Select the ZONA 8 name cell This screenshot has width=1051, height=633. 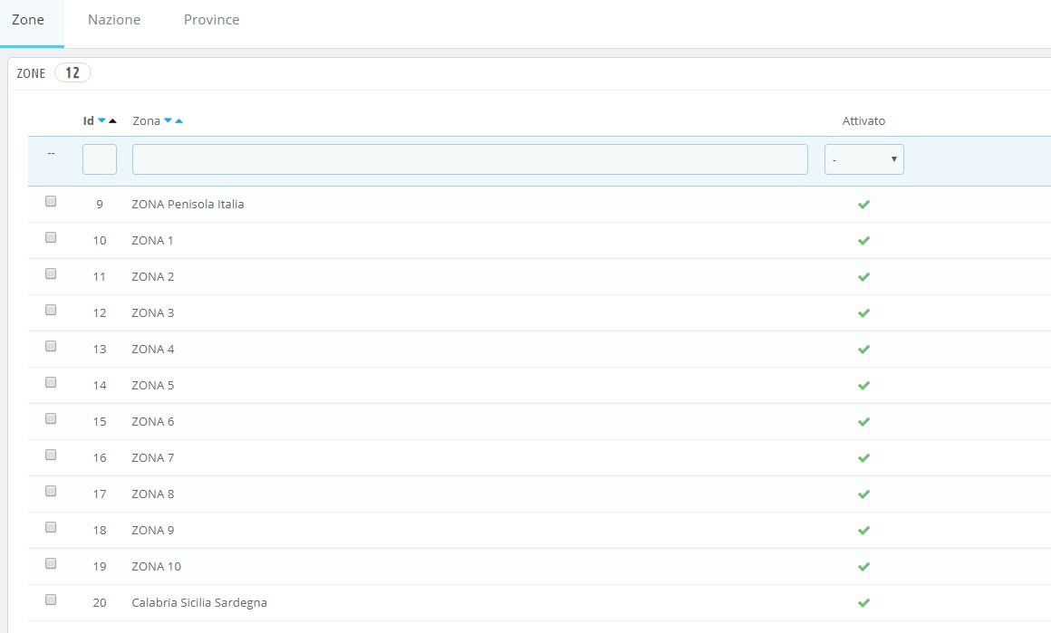pyautogui.click(x=153, y=494)
